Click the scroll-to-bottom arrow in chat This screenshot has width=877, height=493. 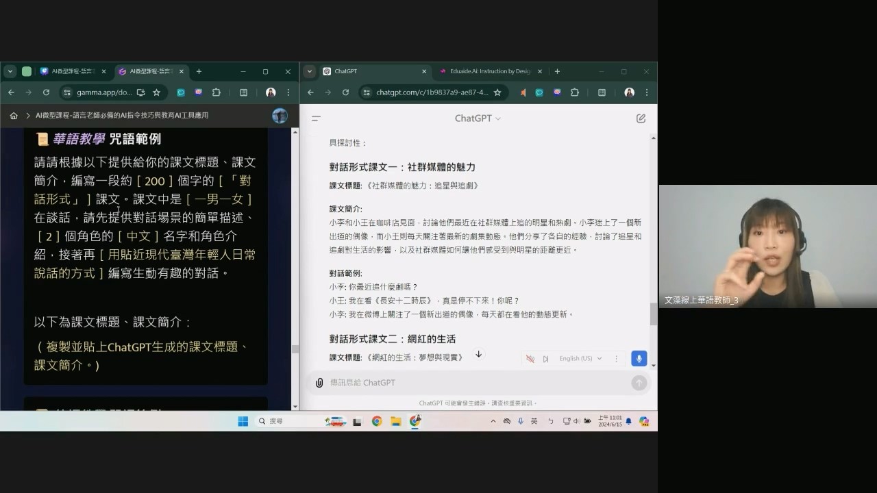coord(478,355)
